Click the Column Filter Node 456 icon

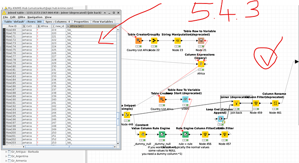pyautogui.click(x=205, y=134)
